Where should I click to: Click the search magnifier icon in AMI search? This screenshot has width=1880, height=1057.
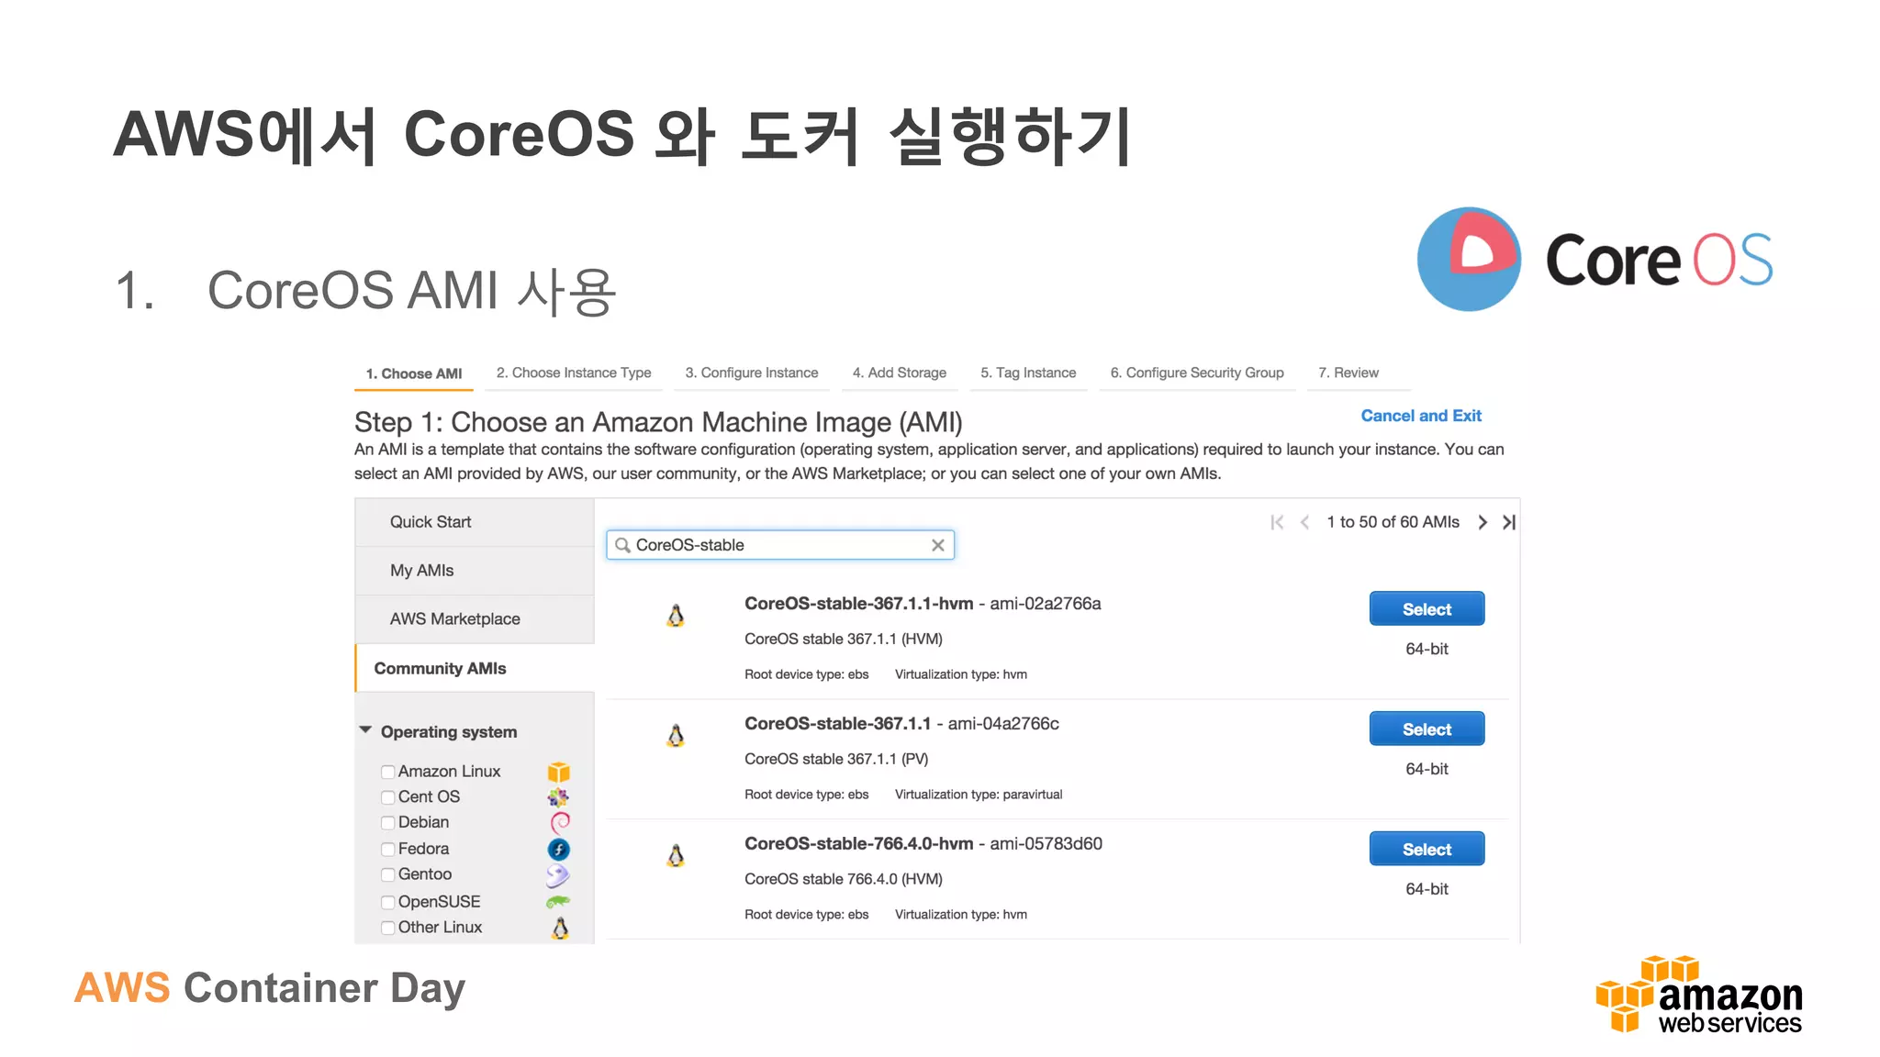622,545
